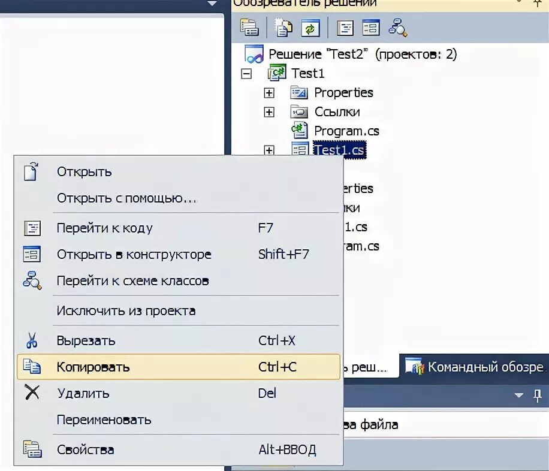Click the scissors icon beside Вырезать
The width and height of the screenshot is (549, 471).
coord(32,340)
